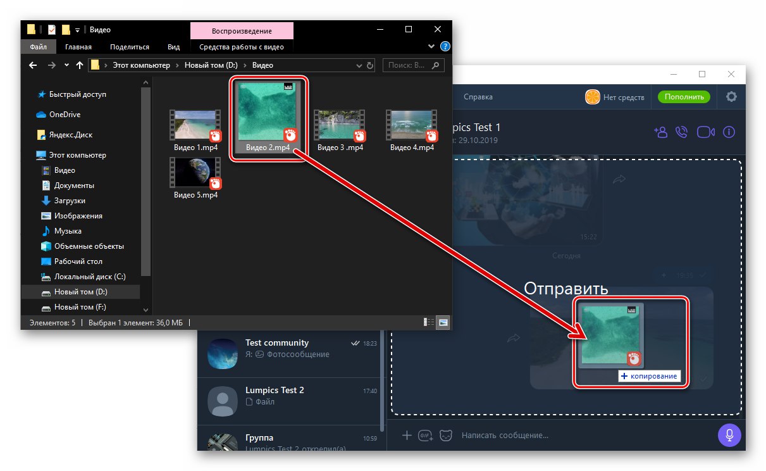Open the quick access toolbar dropdown
The image size is (766, 471).
tap(77, 30)
